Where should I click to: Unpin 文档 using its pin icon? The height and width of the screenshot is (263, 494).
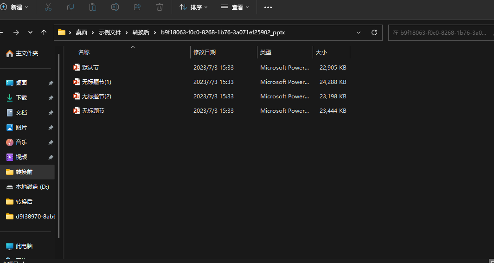tap(51, 113)
